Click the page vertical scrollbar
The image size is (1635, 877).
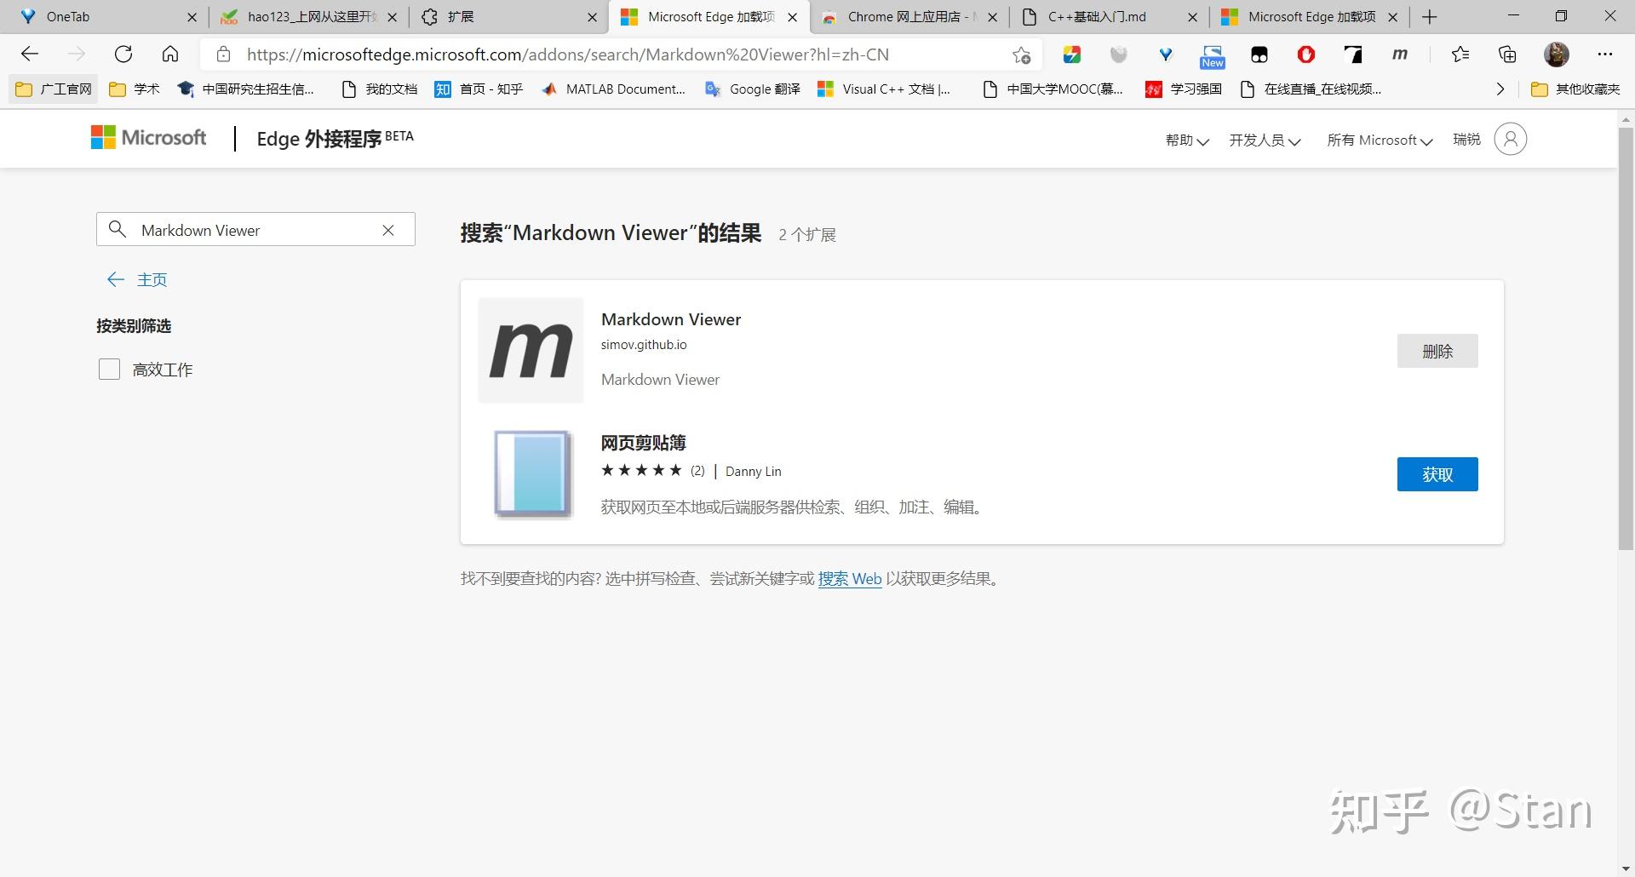1626,339
